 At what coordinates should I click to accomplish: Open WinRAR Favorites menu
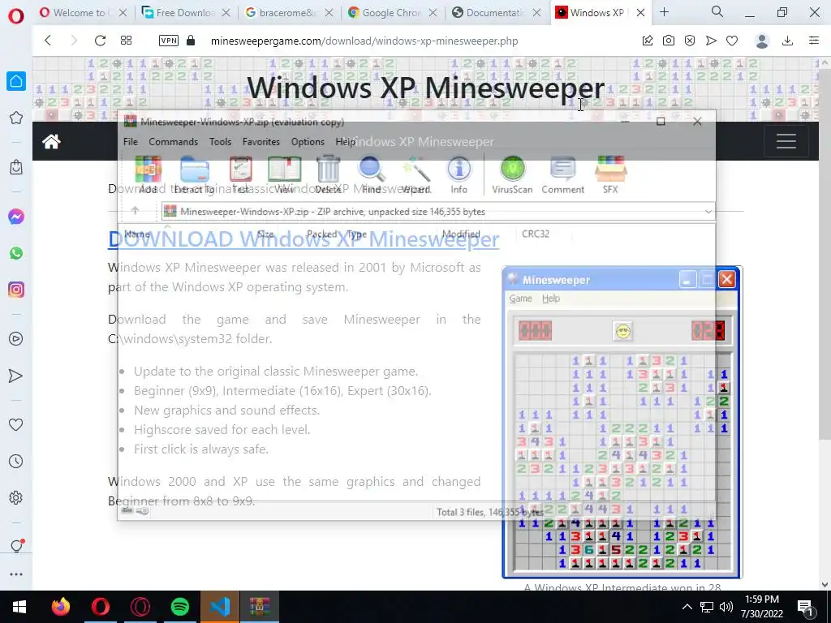click(260, 141)
